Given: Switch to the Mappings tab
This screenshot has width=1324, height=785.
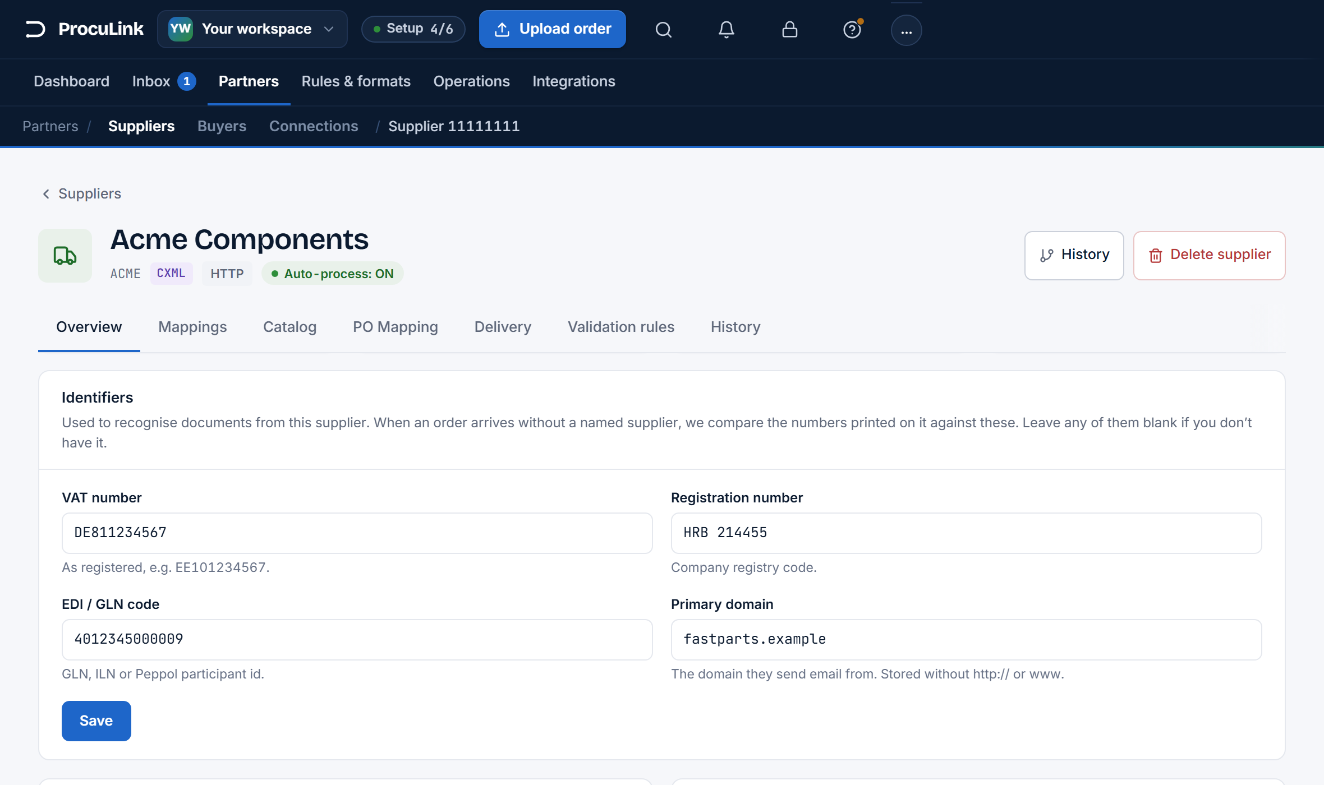Looking at the screenshot, I should (x=192, y=327).
